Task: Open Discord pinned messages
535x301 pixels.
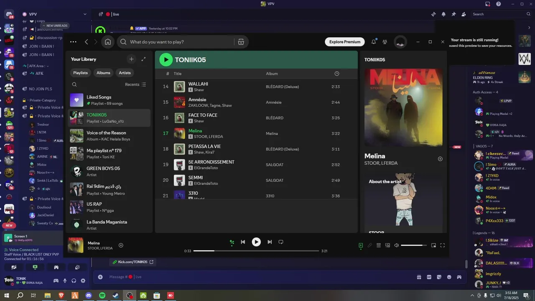Action: point(453,14)
